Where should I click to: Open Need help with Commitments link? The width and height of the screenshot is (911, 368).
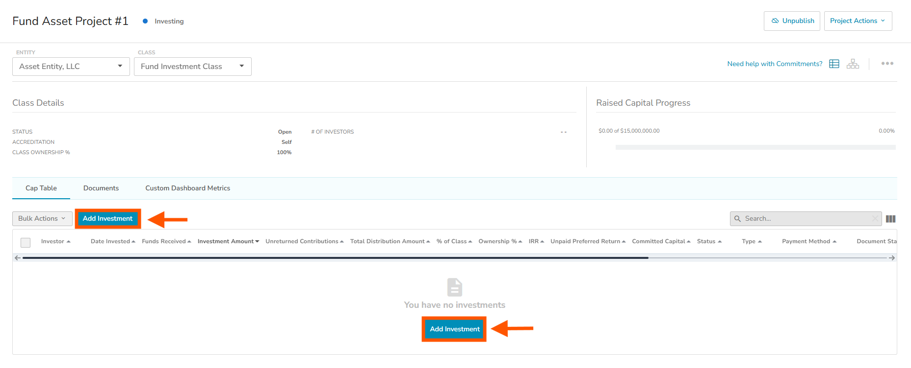pos(775,64)
